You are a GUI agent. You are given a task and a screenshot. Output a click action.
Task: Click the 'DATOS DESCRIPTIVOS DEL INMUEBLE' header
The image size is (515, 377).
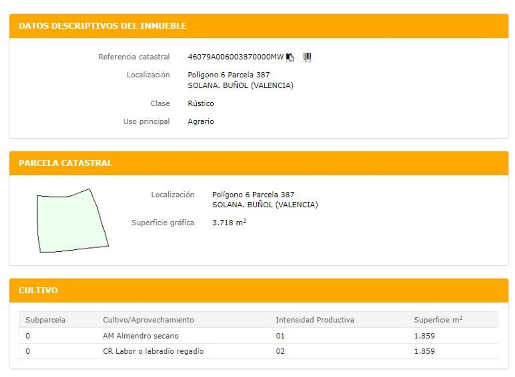[x=102, y=26]
